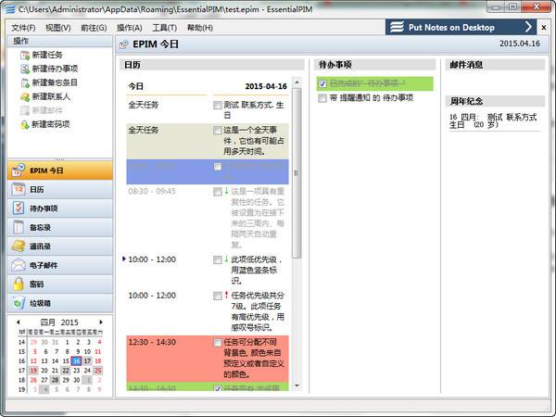Image resolution: width=556 pixels, height=417 pixels.
Task: Click the disabled 新建邮件 item
Action: 42,110
